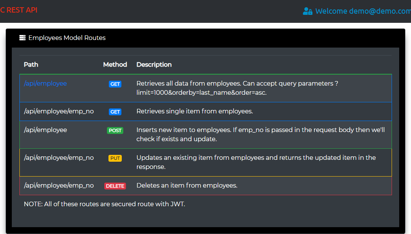Image resolution: width=411 pixels, height=234 pixels.
Task: Select the /api/employee path in the POST row
Action: [45, 130]
